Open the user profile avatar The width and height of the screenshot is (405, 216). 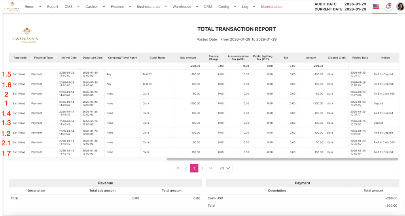(400, 7)
